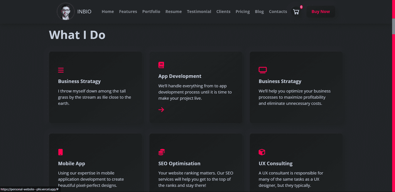Open the UX Consulting card title

pyautogui.click(x=275, y=163)
